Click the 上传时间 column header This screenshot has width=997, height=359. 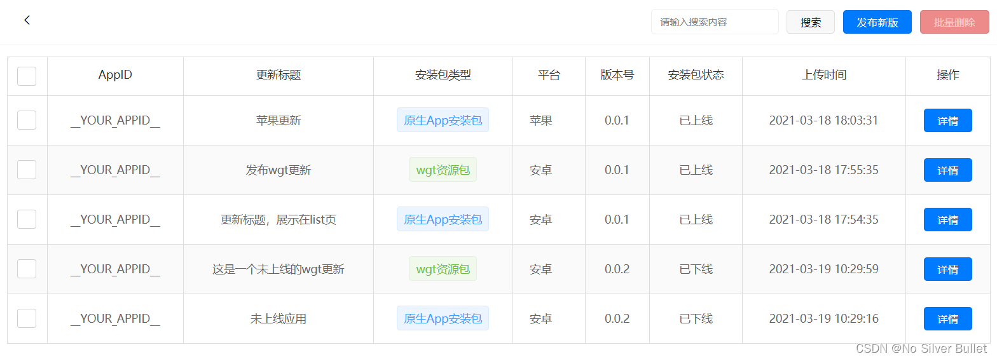tap(824, 75)
